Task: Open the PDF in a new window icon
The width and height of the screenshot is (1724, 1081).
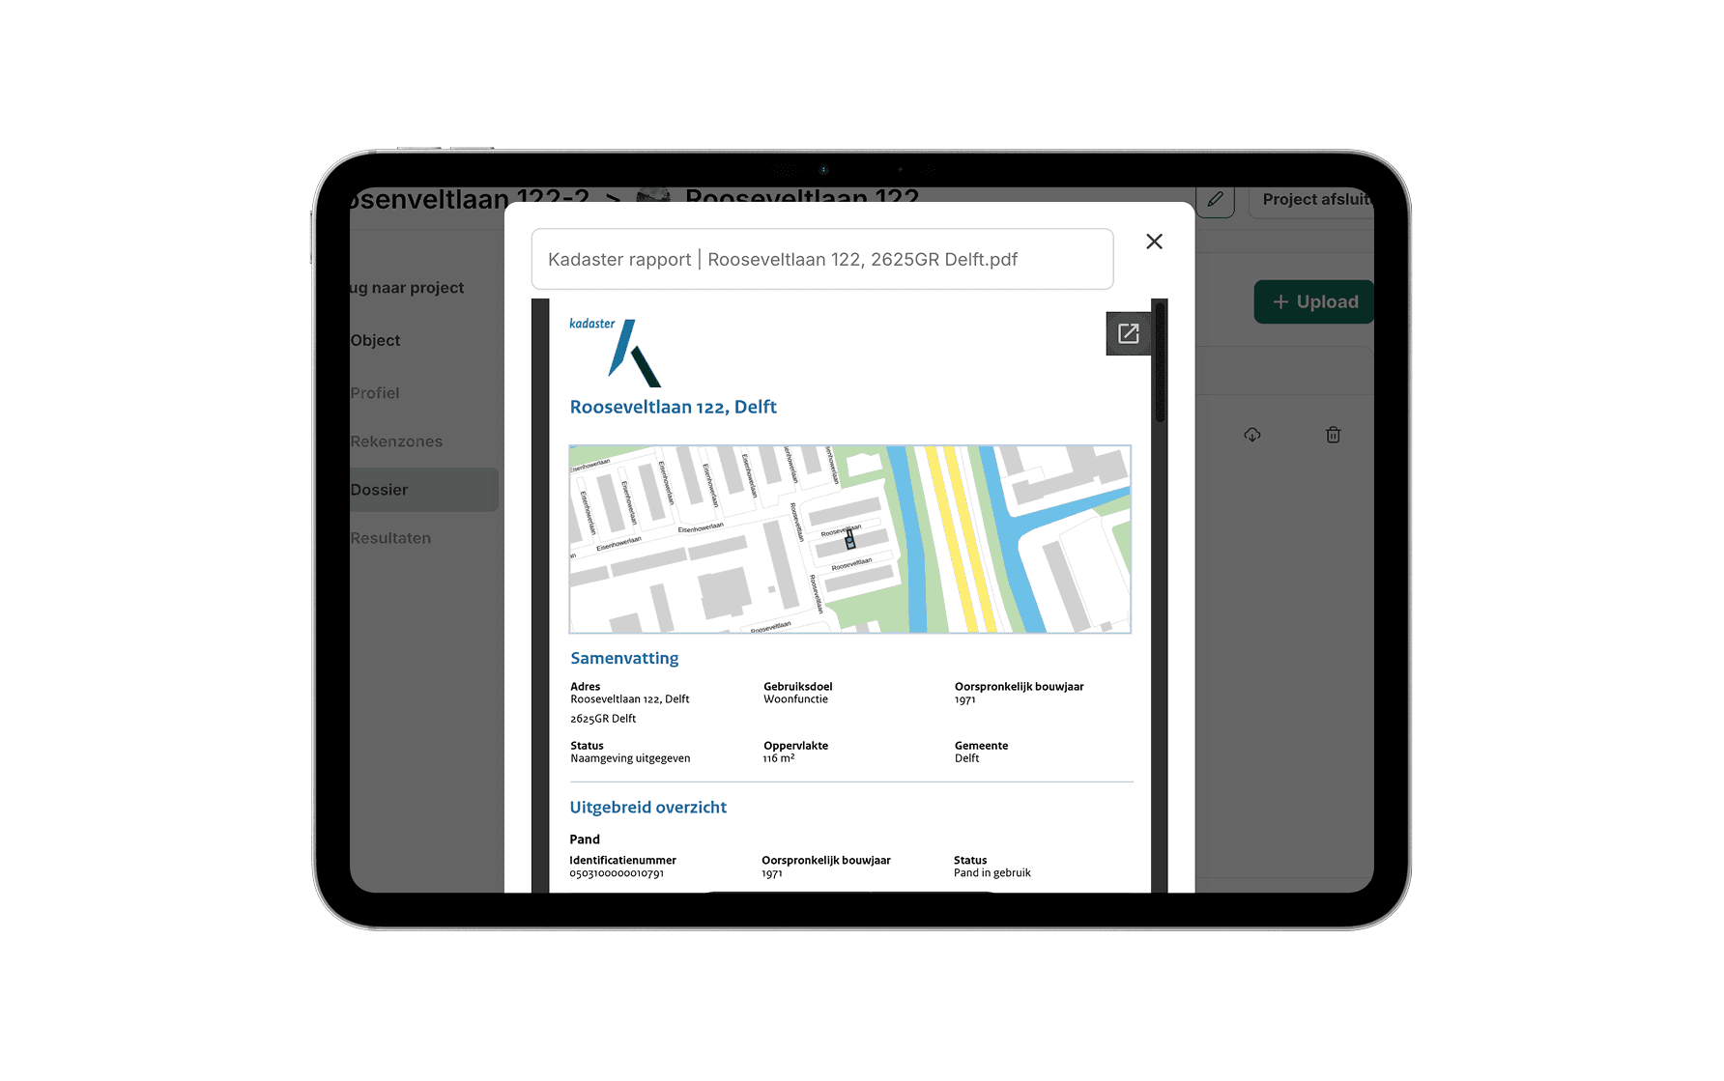Action: (x=1128, y=333)
